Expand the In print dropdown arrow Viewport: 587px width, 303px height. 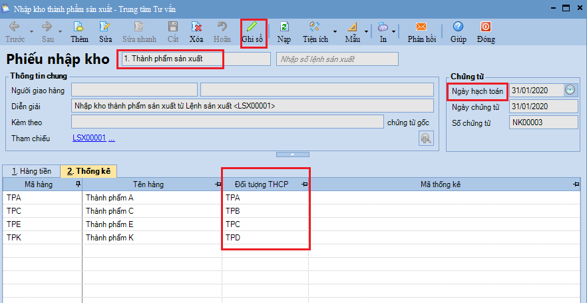394,31
